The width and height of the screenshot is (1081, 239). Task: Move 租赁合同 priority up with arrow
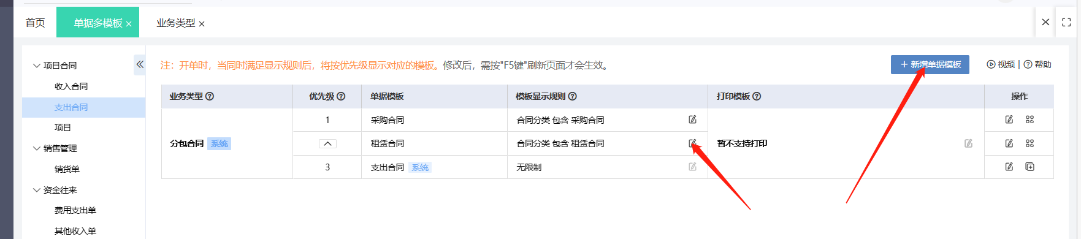click(x=327, y=143)
